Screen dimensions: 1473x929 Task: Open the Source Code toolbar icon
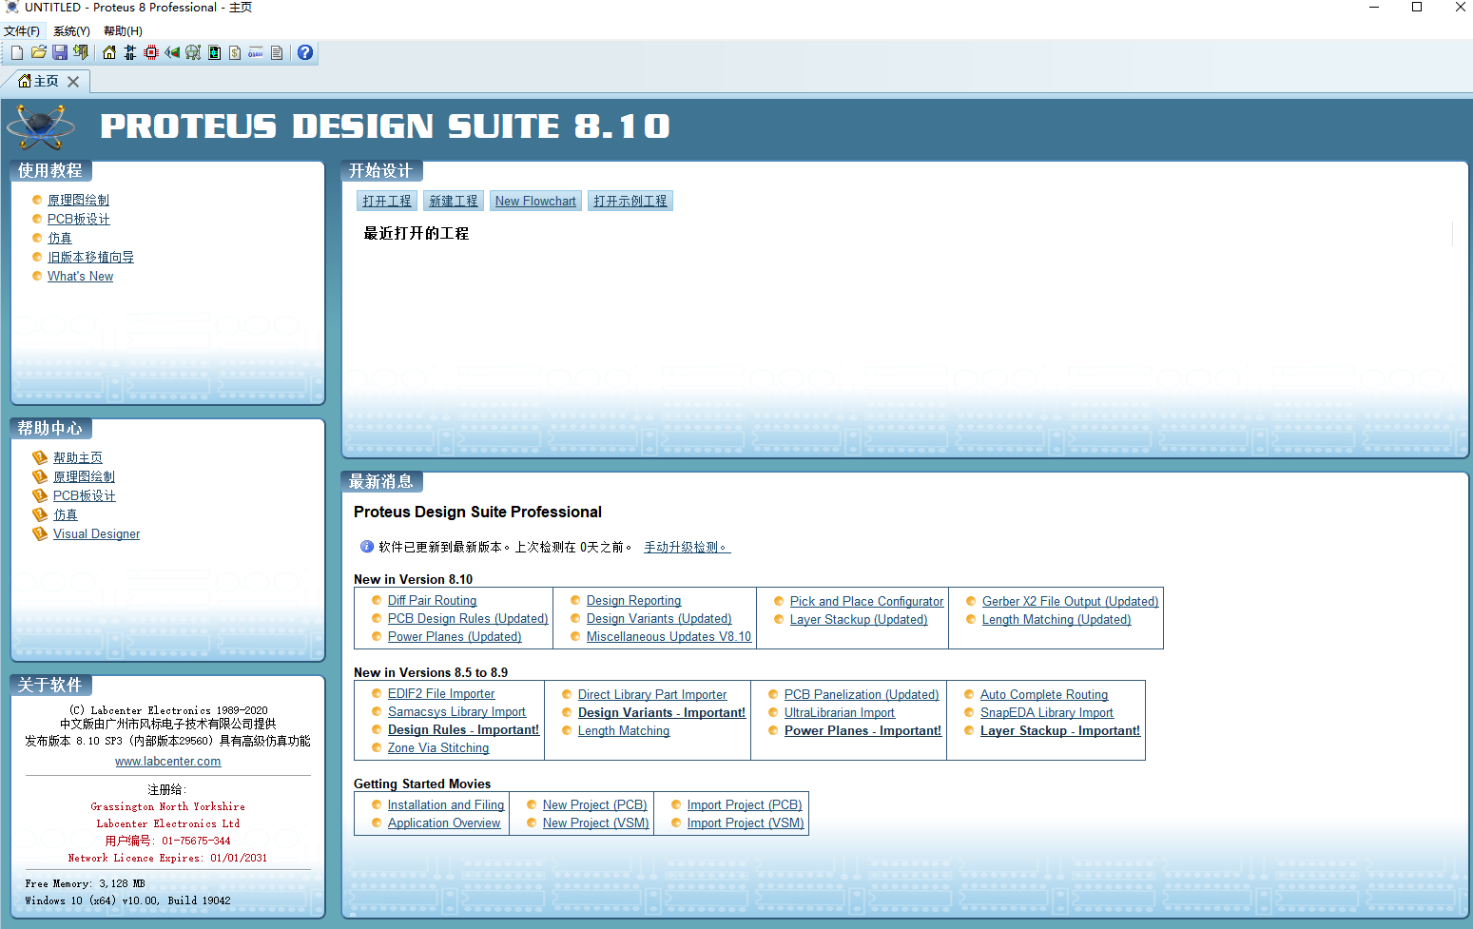pos(256,52)
